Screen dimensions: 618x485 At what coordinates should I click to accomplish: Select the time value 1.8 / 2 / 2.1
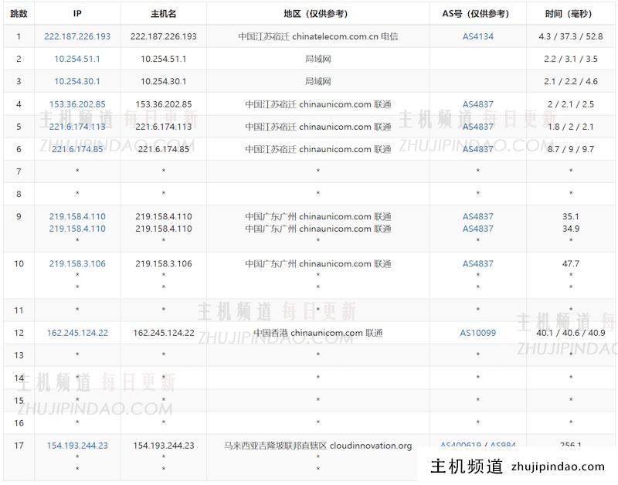click(x=571, y=127)
